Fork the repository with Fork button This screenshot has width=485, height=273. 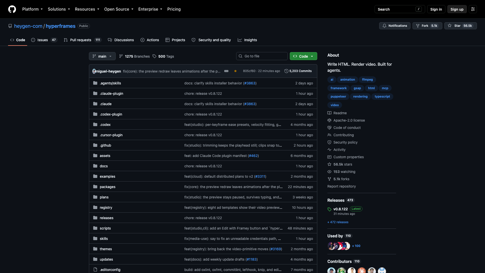point(427,26)
